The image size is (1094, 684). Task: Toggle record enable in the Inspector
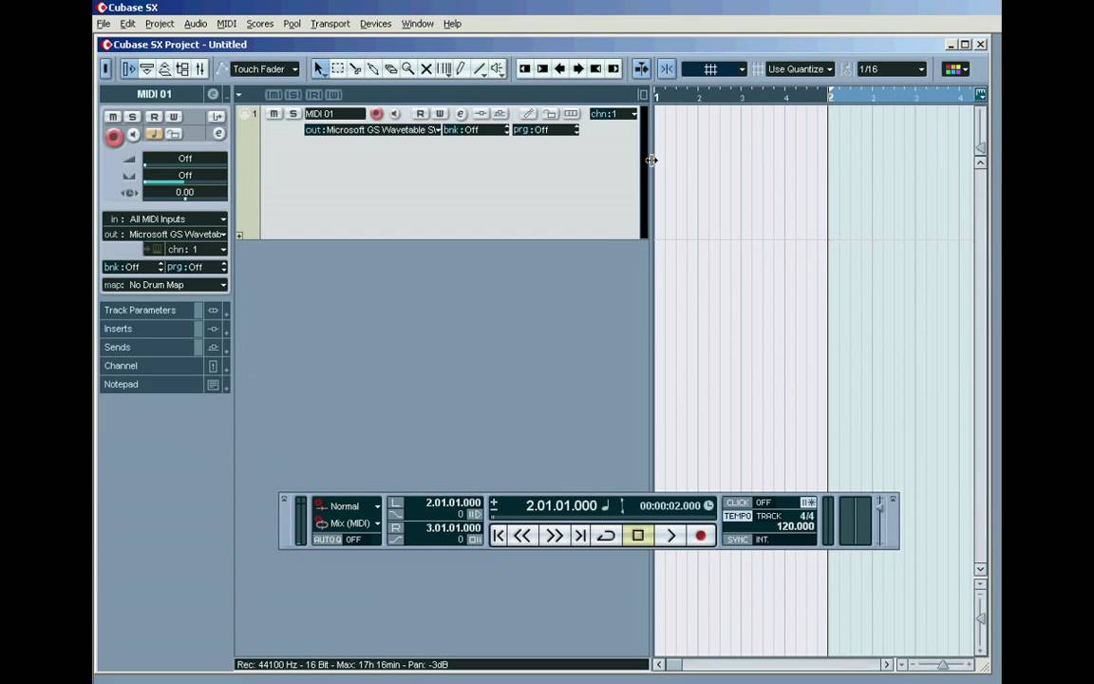[114, 136]
